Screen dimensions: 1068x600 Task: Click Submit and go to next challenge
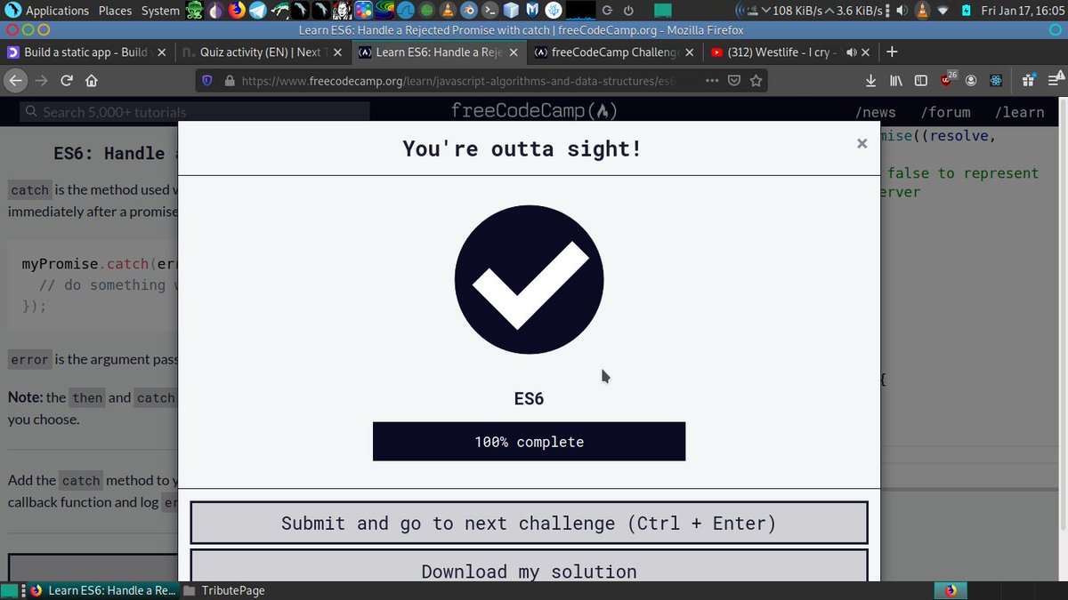(529, 523)
